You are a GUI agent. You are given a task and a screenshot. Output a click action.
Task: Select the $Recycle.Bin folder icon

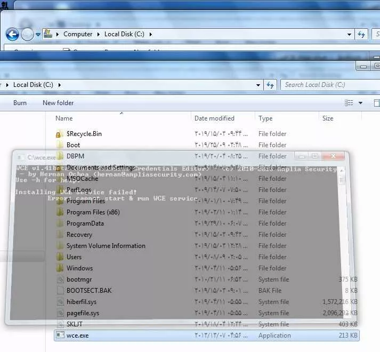pyautogui.click(x=60, y=134)
